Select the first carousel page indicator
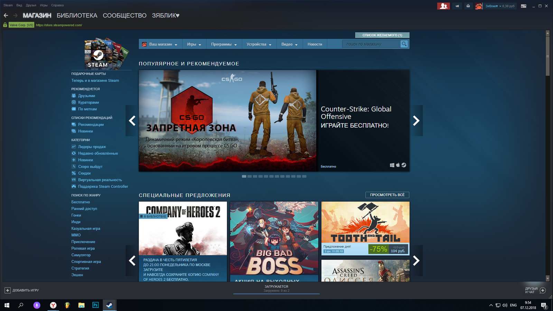The width and height of the screenshot is (553, 311). tap(244, 176)
